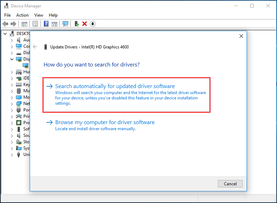Image resolution: width=277 pixels, height=203 pixels.
Task: Open the View menu
Action: pyautogui.click(x=39, y=15)
